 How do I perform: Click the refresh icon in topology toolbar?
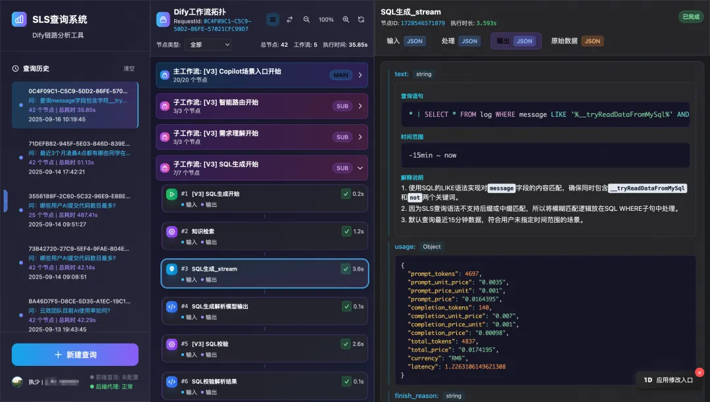point(361,20)
